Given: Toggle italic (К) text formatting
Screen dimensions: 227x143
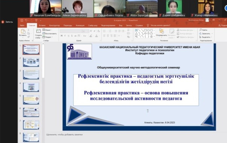Looking at the screenshot, I should pyautogui.click(x=65, y=36).
